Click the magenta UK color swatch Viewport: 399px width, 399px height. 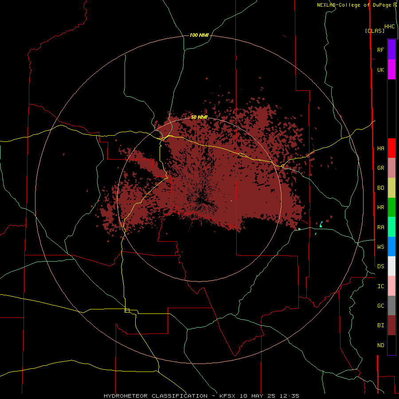(391, 70)
